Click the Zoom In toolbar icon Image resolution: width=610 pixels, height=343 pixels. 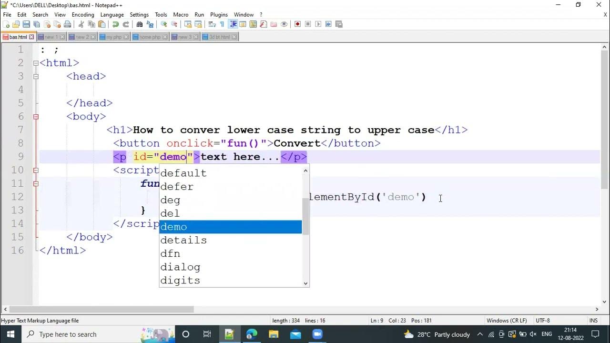pyautogui.click(x=163, y=24)
